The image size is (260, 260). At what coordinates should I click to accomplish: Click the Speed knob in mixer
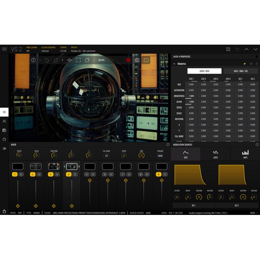[x=19, y=156]
